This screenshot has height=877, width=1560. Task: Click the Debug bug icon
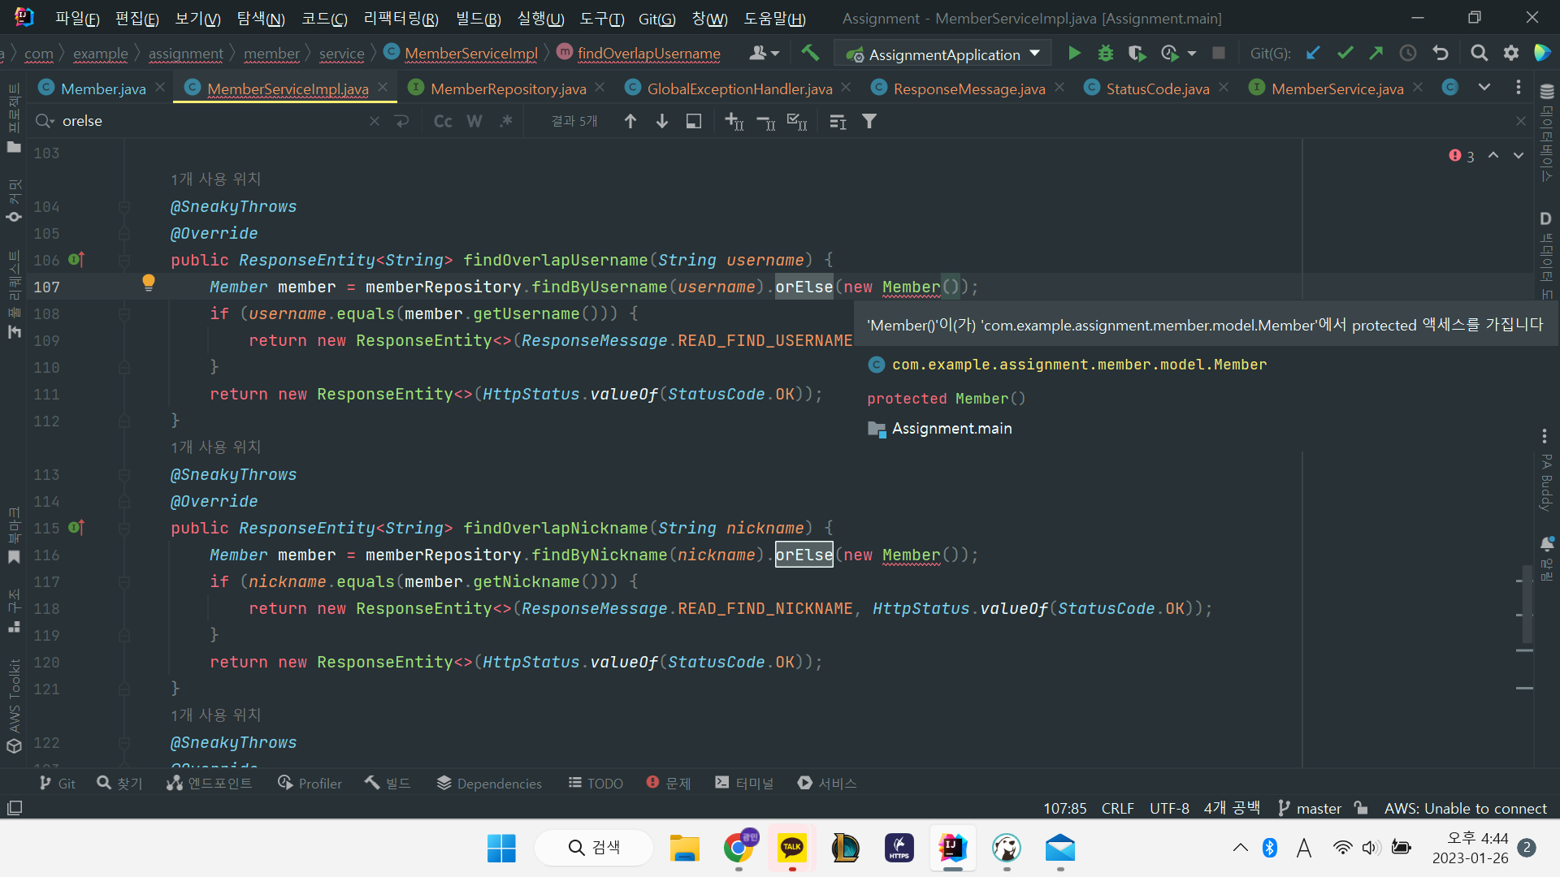click(x=1105, y=54)
